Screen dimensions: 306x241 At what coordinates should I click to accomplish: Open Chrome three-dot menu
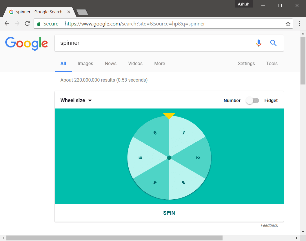(x=299, y=23)
